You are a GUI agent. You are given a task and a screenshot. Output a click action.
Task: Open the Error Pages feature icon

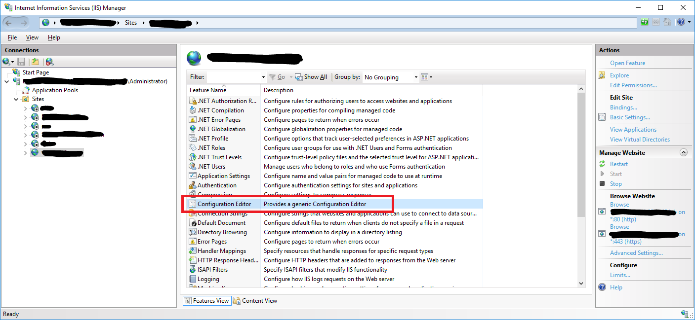point(193,242)
